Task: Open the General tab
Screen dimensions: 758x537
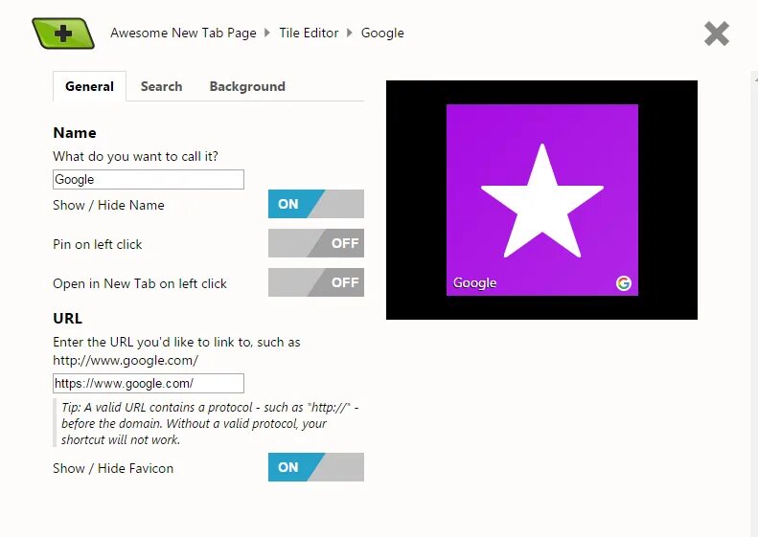Action: coord(89,86)
